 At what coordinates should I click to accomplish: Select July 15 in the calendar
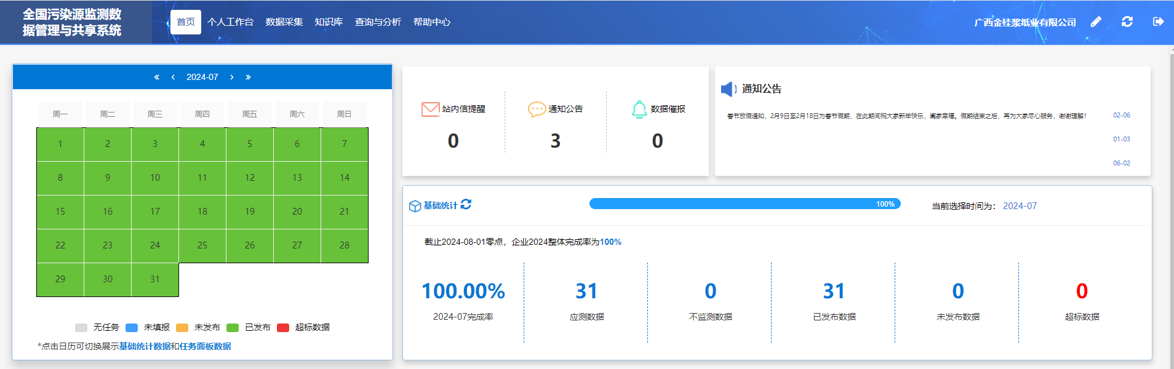click(60, 212)
